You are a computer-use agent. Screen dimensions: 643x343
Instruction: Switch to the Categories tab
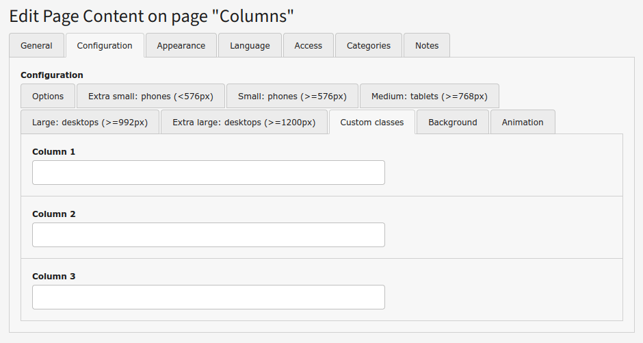click(368, 46)
